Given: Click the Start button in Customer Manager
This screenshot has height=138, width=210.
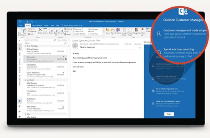Looking at the screenshot, I should pos(169,114).
